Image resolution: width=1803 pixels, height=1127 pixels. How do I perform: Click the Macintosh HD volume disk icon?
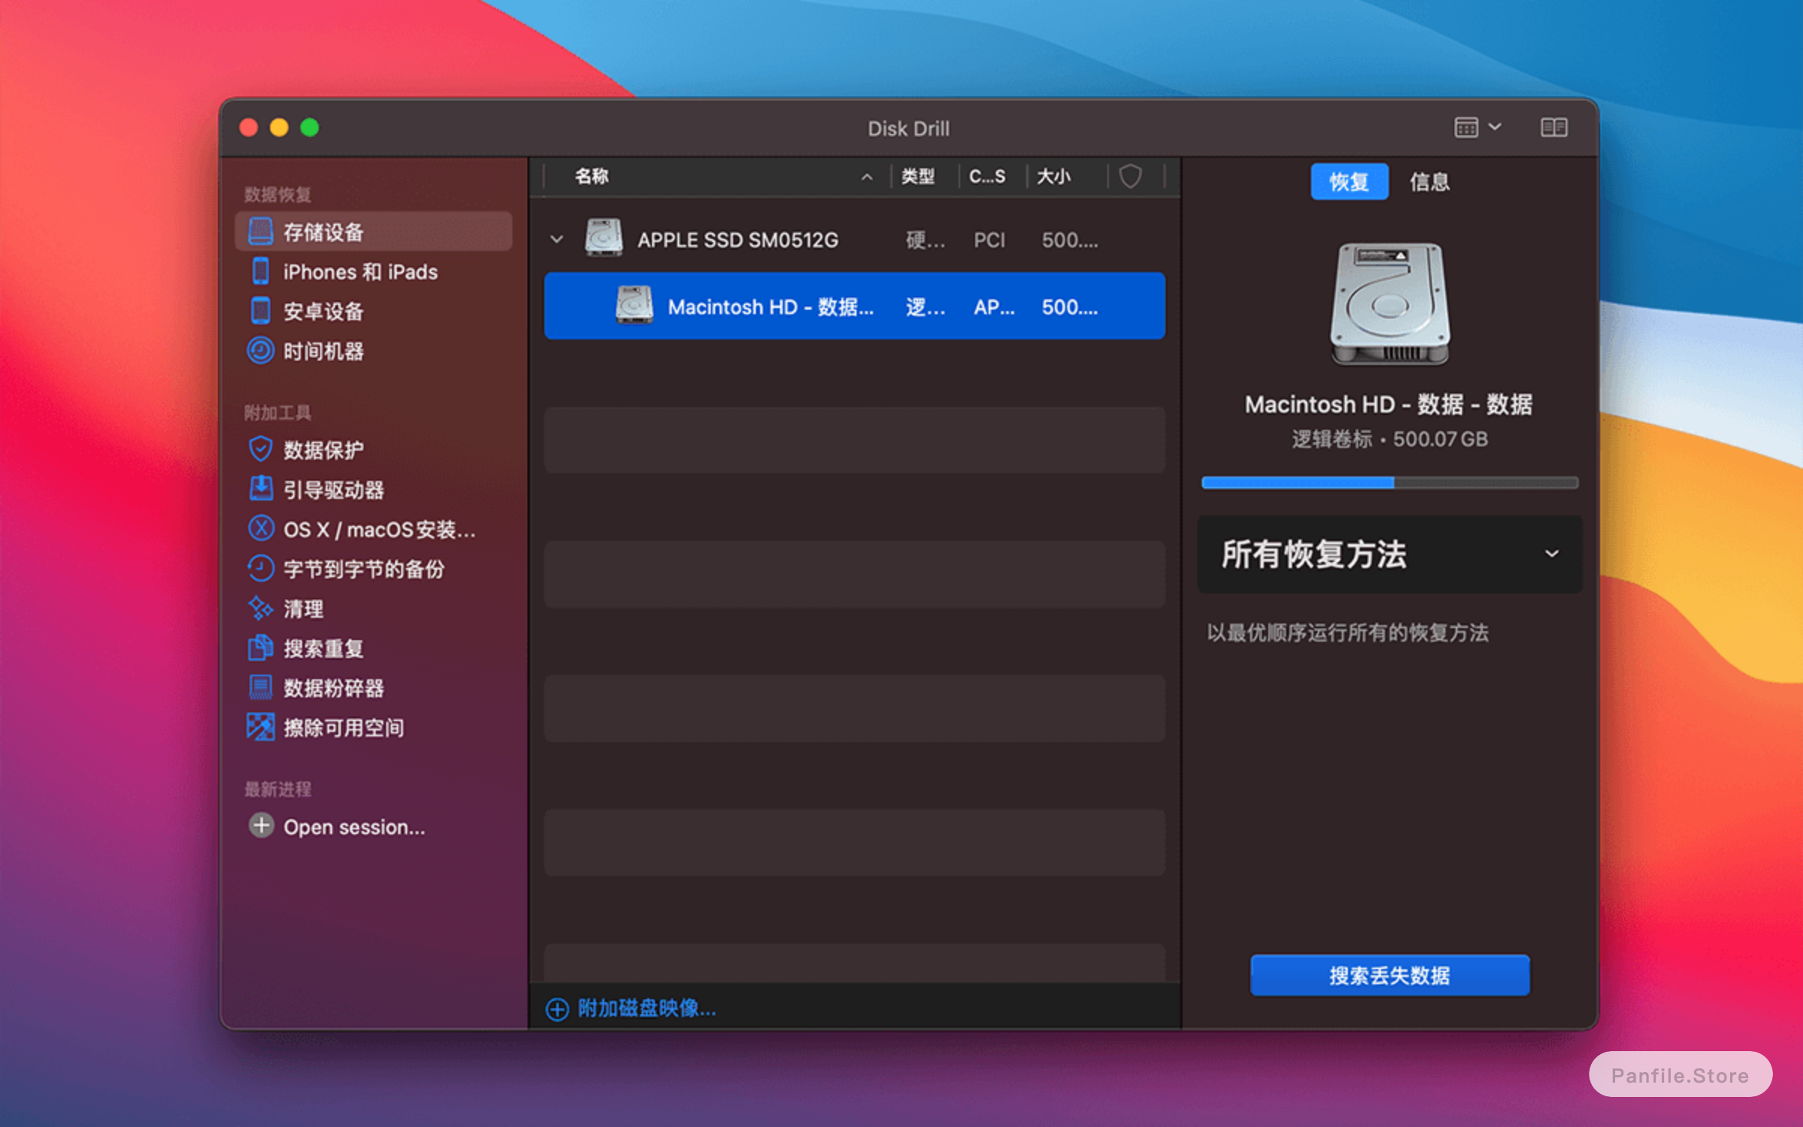click(634, 306)
